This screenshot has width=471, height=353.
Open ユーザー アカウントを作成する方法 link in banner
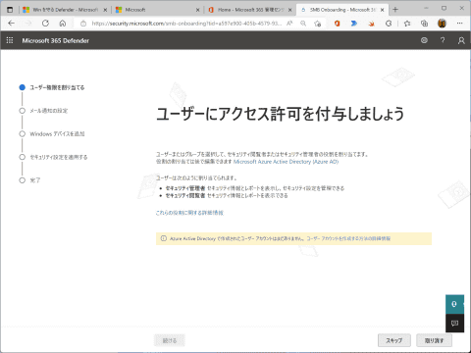pyautogui.click(x=348, y=238)
